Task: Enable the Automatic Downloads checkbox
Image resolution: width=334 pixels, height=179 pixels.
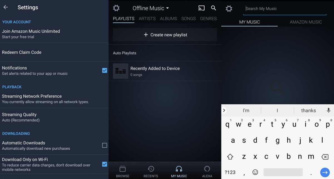Action: [x=105, y=145]
